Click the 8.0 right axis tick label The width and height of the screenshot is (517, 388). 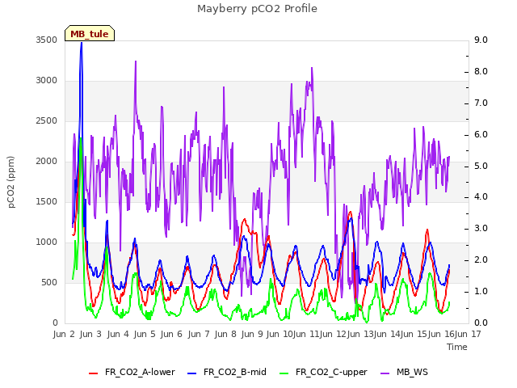481,72
